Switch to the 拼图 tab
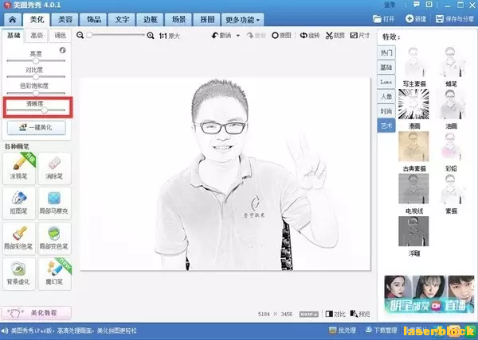The image size is (478, 340). pyautogui.click(x=207, y=20)
